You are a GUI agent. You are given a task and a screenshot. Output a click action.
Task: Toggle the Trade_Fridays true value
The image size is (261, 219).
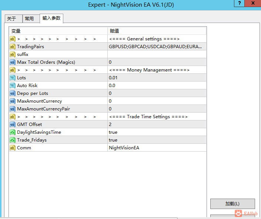pyautogui.click(x=157, y=140)
